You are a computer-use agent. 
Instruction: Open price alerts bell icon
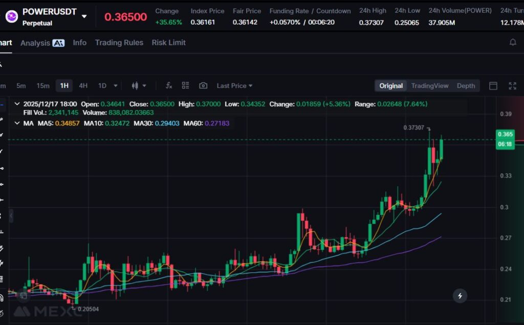513,42
